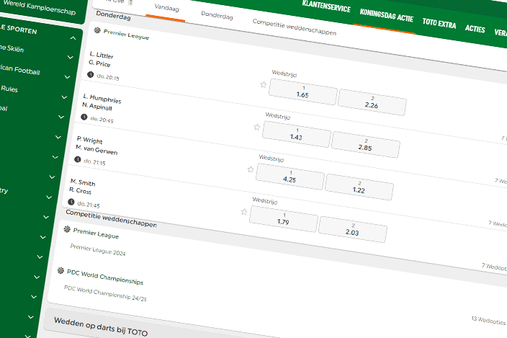Bet on Aspinall at odds 2.85
507x338 pixels.
click(366, 145)
